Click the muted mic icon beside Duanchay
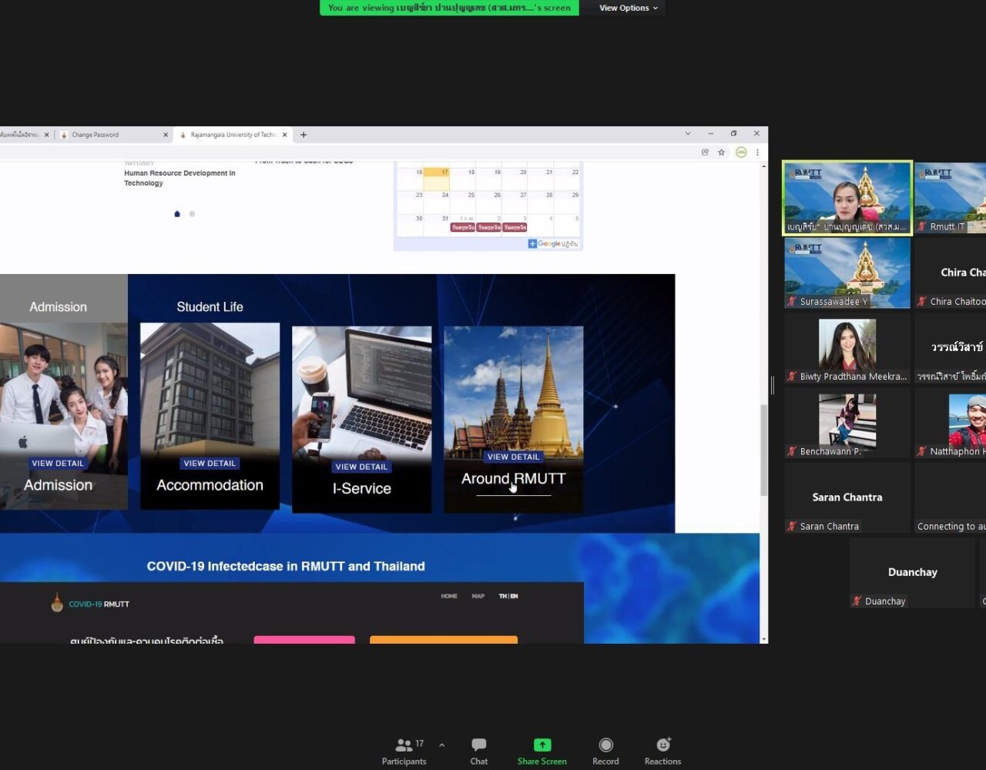986x770 pixels. click(x=857, y=601)
